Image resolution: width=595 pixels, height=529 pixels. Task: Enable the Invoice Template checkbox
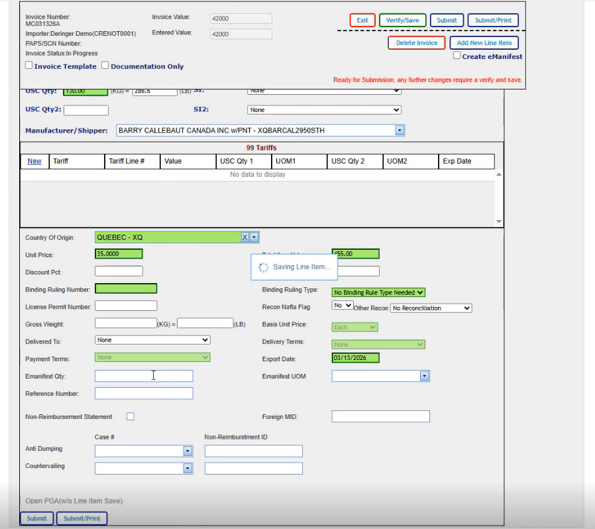tap(29, 66)
